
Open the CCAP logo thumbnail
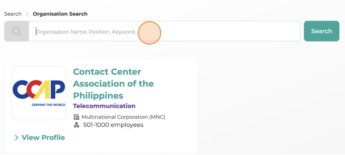(x=39, y=93)
